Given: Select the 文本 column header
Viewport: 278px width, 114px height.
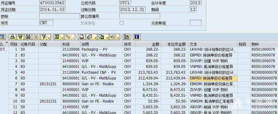Looking at the screenshot, I should tap(213, 44).
